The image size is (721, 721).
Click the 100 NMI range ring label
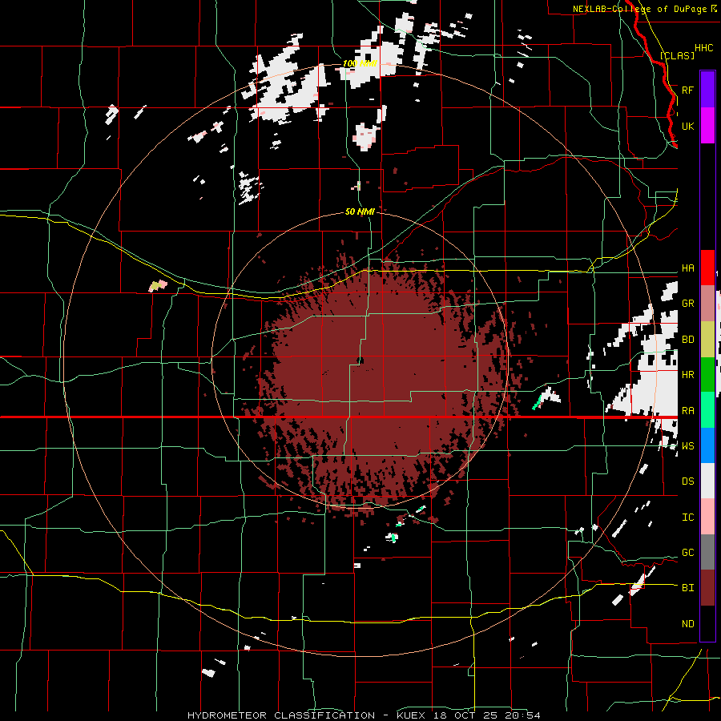(360, 63)
